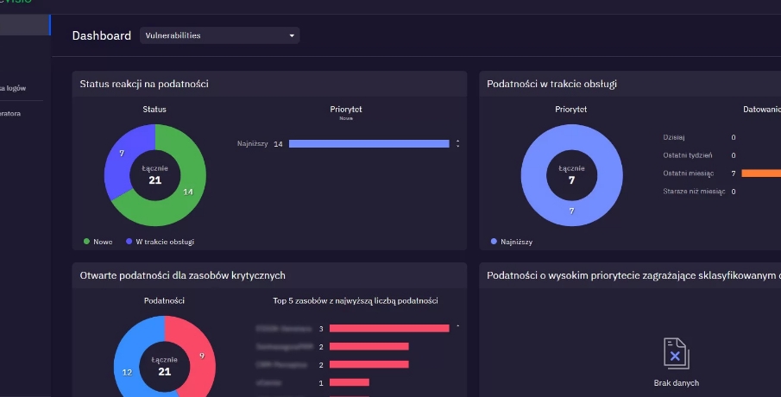Image resolution: width=781 pixels, height=397 pixels.
Task: Select the top asset bar with 3 vulnerabilities
Action: click(x=389, y=328)
